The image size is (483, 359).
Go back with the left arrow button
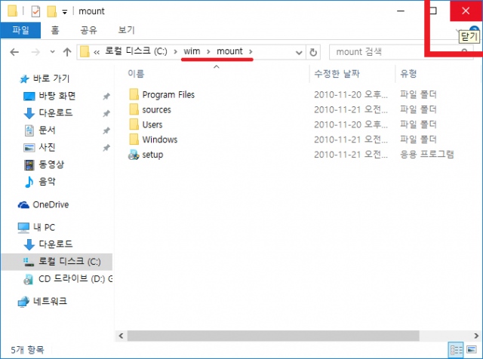(x=14, y=52)
